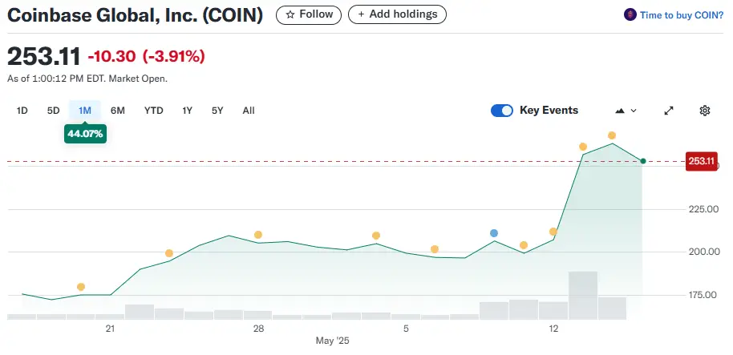
Task: Click the topmost orange key event dot
Action: 611,135
